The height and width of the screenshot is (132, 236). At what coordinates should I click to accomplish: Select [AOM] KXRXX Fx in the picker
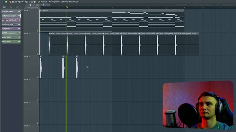click(11, 29)
